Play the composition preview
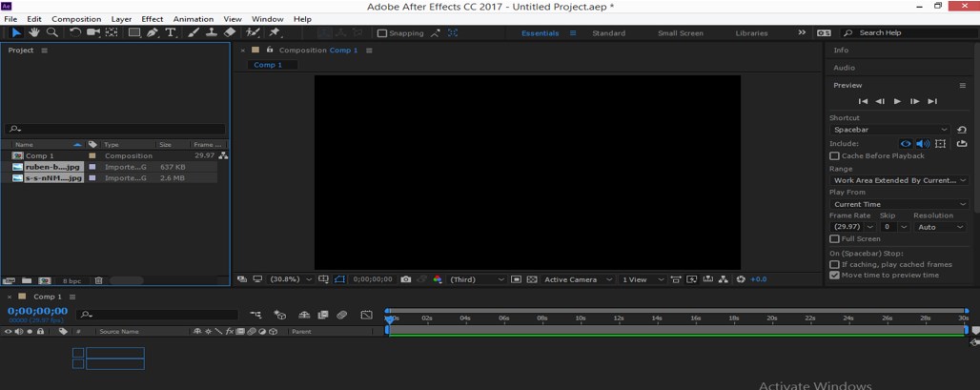Screen dimensions: 980x390 897,101
